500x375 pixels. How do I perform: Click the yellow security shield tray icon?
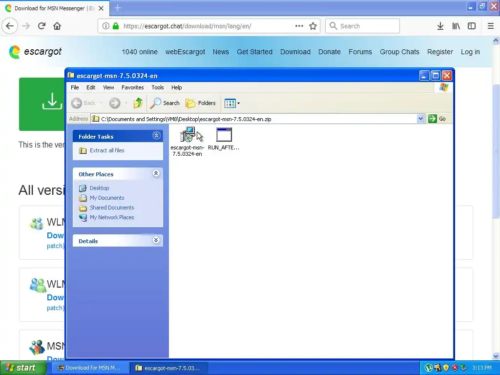coord(446,368)
